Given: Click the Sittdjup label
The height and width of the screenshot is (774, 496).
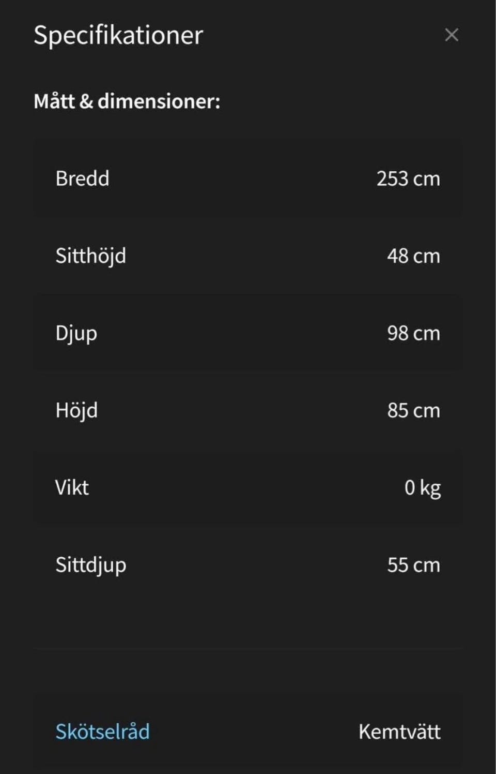Looking at the screenshot, I should point(90,564).
